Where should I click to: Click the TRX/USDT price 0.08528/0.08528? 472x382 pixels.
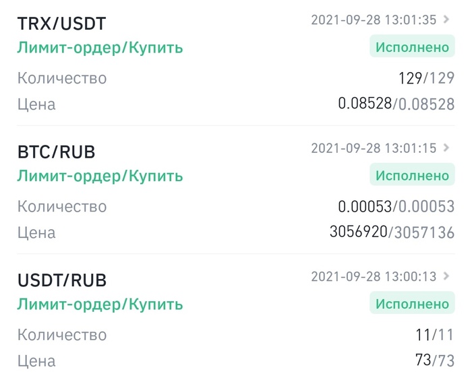point(396,104)
